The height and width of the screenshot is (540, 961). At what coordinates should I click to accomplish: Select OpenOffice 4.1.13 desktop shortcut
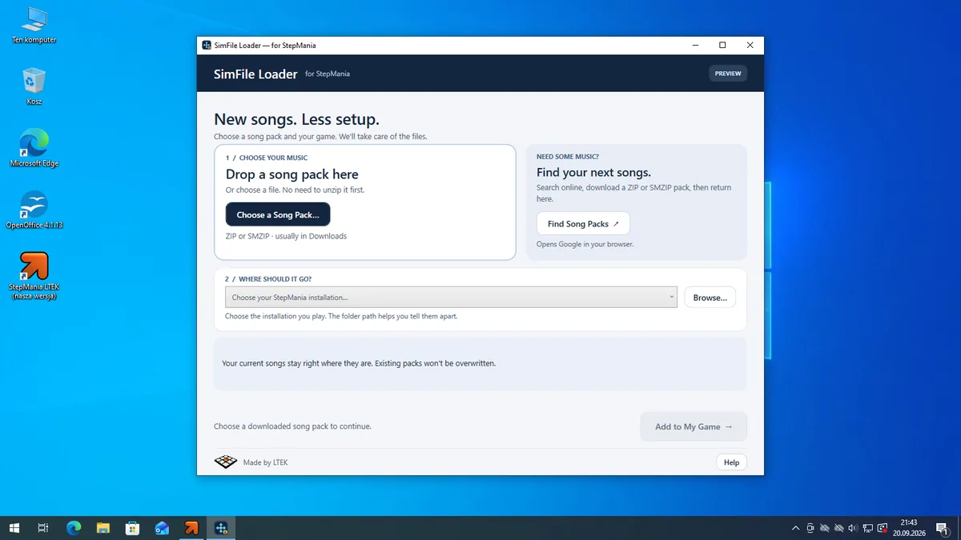34,210
